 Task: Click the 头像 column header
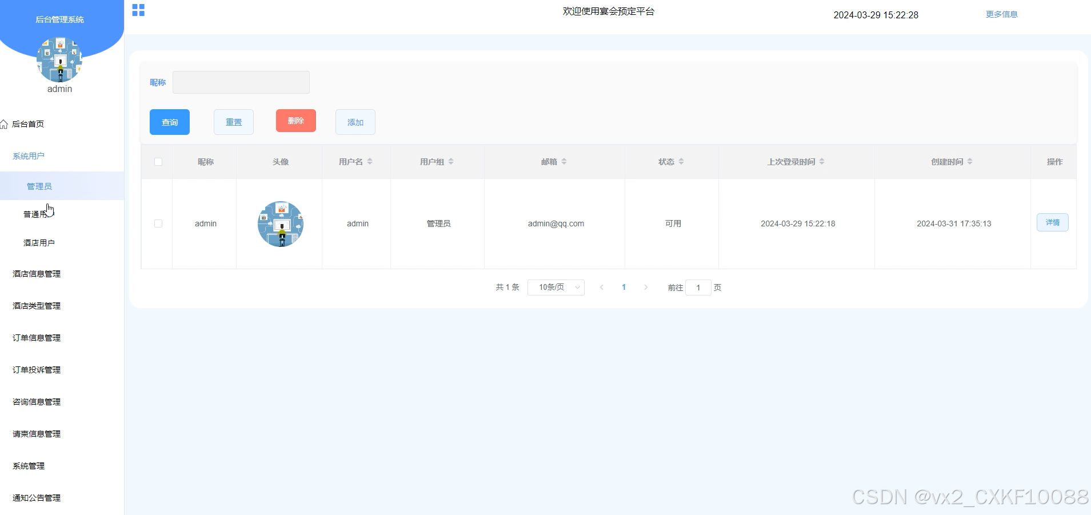coord(281,162)
